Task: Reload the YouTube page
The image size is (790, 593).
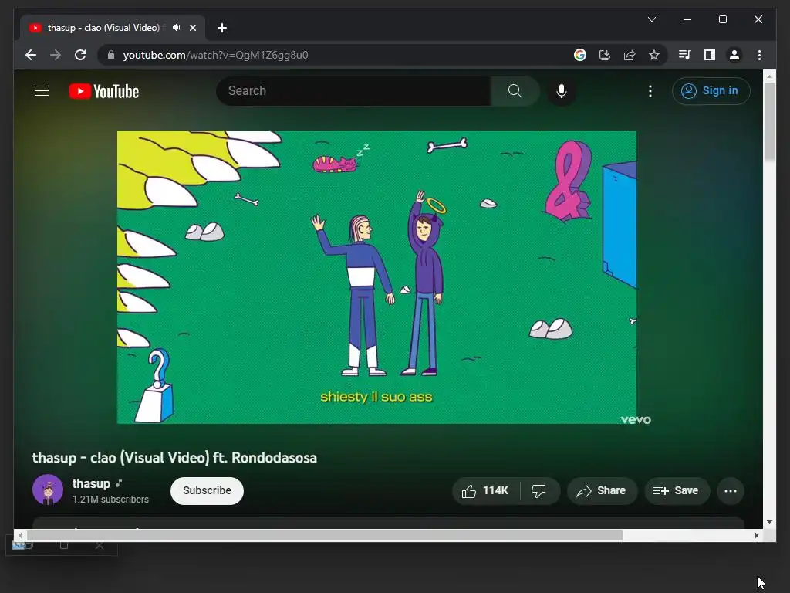Action: pyautogui.click(x=80, y=55)
